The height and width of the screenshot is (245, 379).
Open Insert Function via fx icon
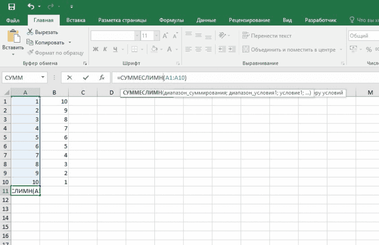coord(101,78)
